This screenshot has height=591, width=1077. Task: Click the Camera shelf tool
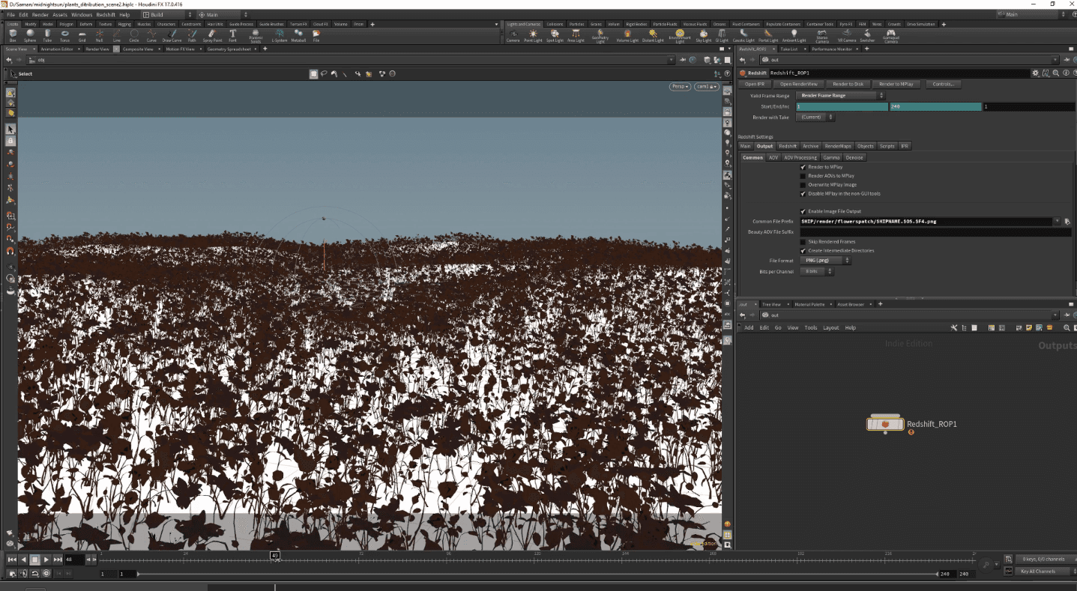coord(513,34)
